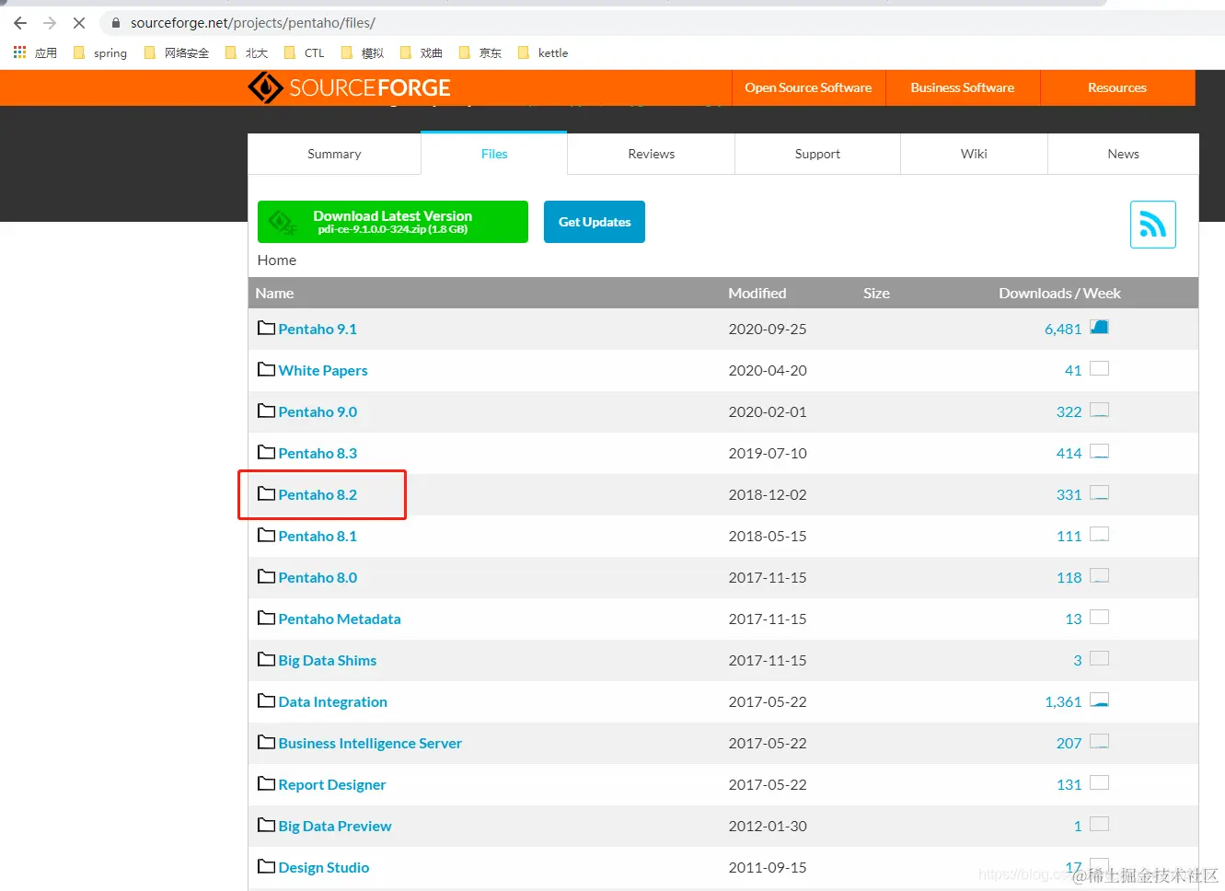The height and width of the screenshot is (891, 1225).
Task: Sort by Downloads / Week column header
Action: [x=1059, y=293]
